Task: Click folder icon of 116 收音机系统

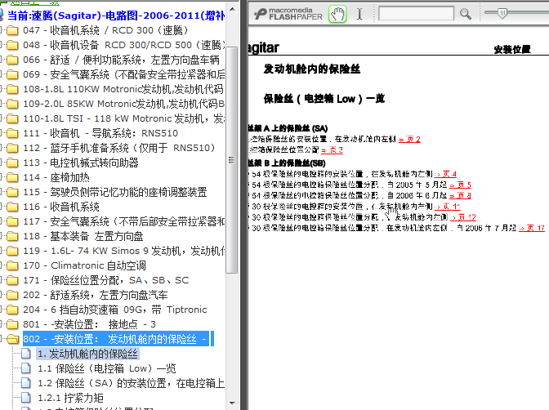Action: [x=12, y=207]
